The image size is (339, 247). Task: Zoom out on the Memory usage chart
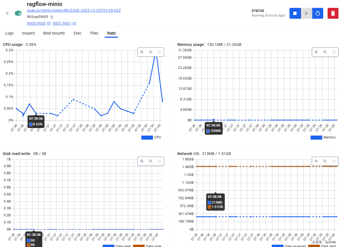(325, 52)
